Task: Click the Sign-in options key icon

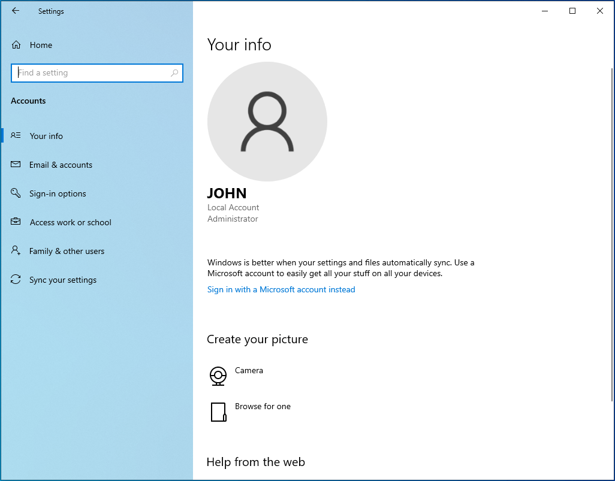Action: pyautogui.click(x=16, y=193)
